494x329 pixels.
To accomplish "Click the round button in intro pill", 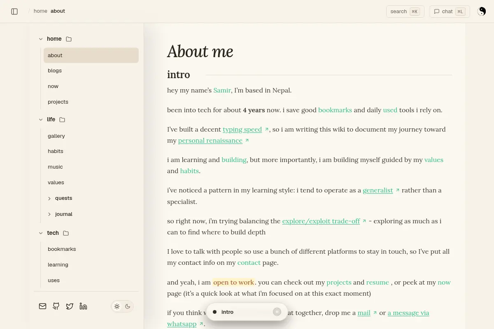I will pyautogui.click(x=277, y=312).
